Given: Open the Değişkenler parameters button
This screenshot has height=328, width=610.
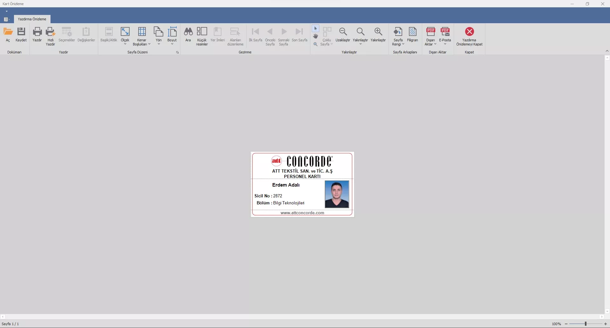Looking at the screenshot, I should [86, 35].
